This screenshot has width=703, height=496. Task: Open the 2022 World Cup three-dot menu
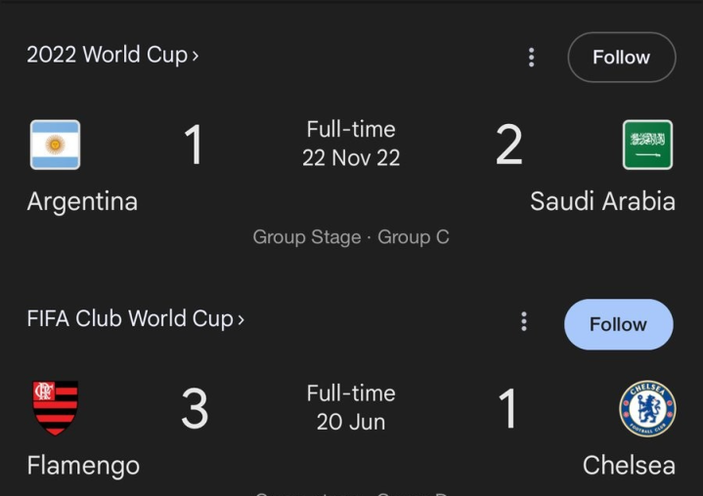[x=531, y=58]
